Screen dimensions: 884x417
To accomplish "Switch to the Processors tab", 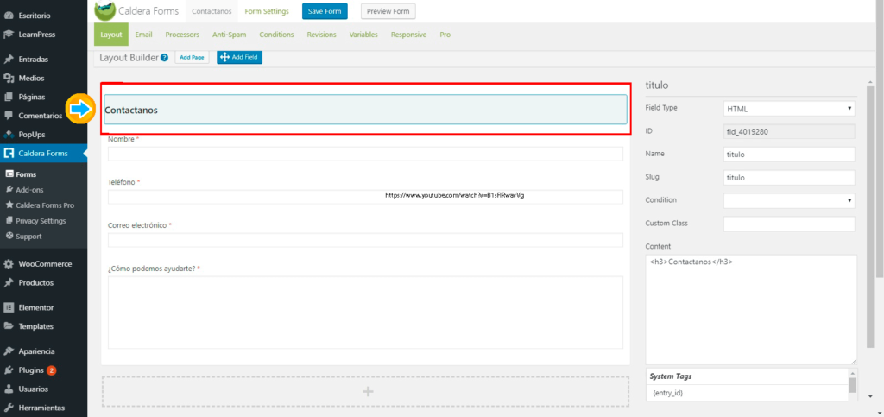I will click(x=182, y=35).
